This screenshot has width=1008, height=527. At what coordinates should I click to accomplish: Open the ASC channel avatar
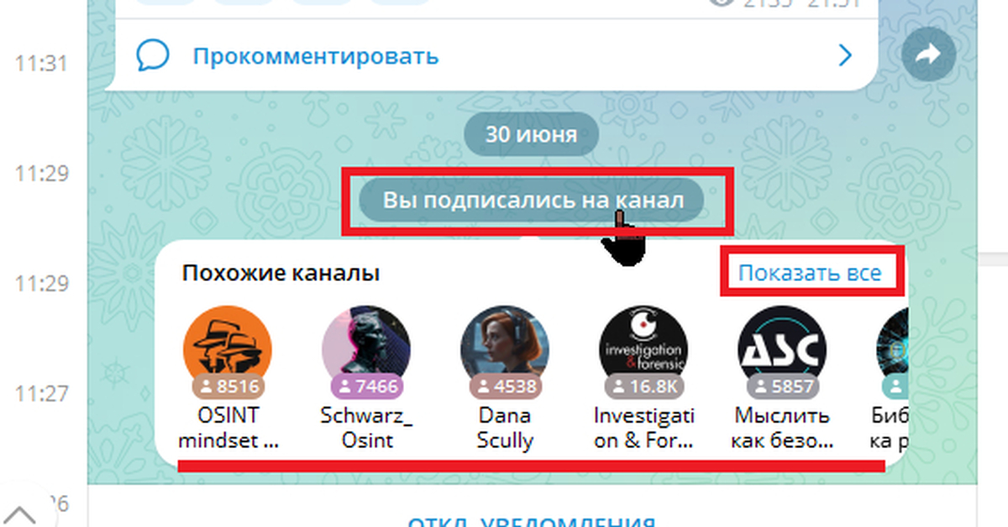782,350
